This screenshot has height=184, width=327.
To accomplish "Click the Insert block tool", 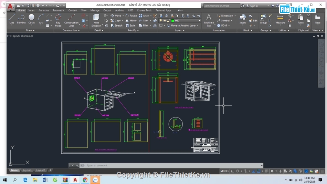I will pos(243,19).
